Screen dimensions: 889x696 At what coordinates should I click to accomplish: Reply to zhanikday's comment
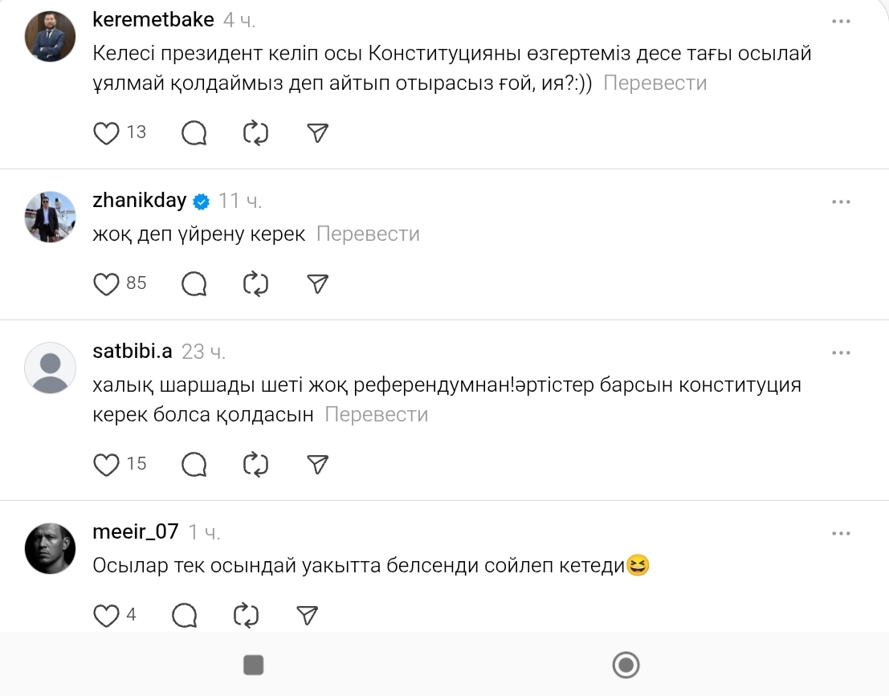pyautogui.click(x=194, y=283)
